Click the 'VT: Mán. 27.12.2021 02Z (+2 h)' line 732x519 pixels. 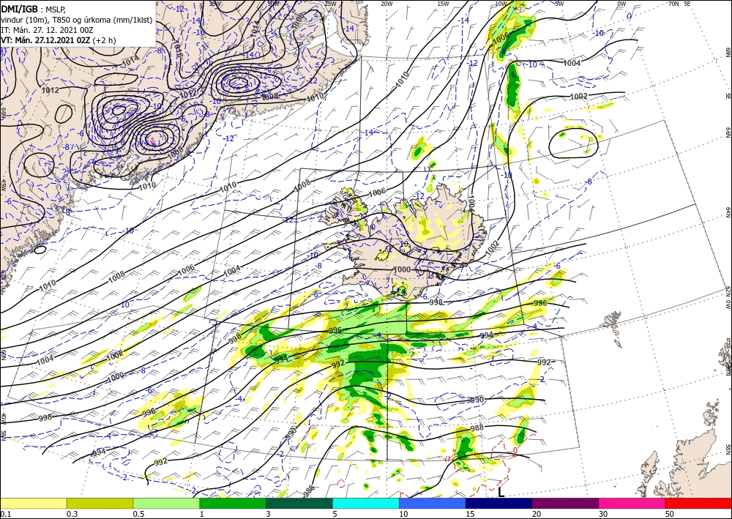[x=59, y=40]
